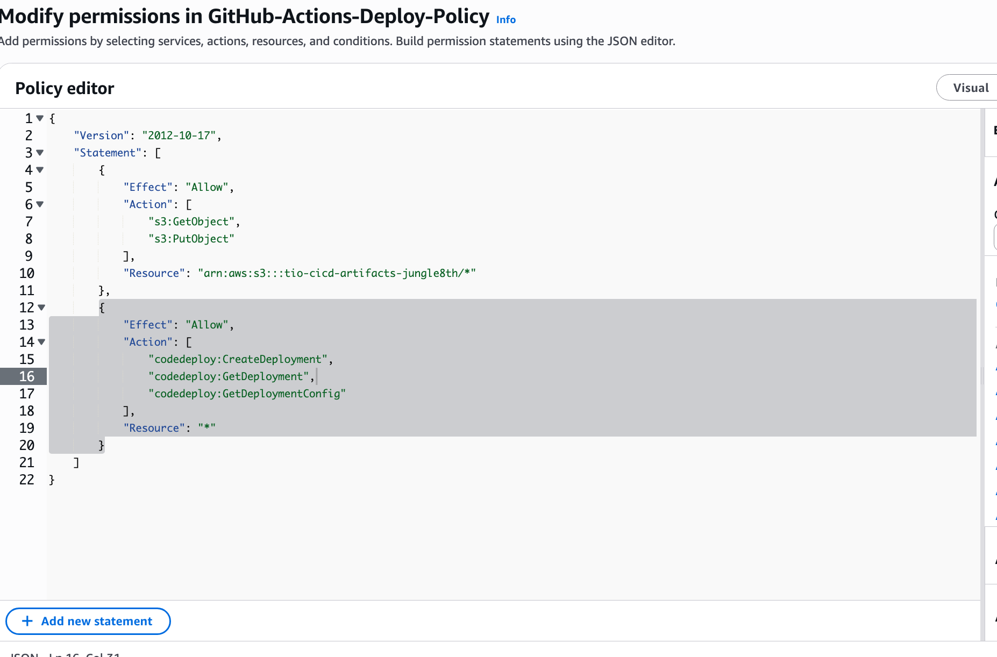The image size is (997, 657).
Task: Click the closing bracket on line 21
Action: point(76,462)
